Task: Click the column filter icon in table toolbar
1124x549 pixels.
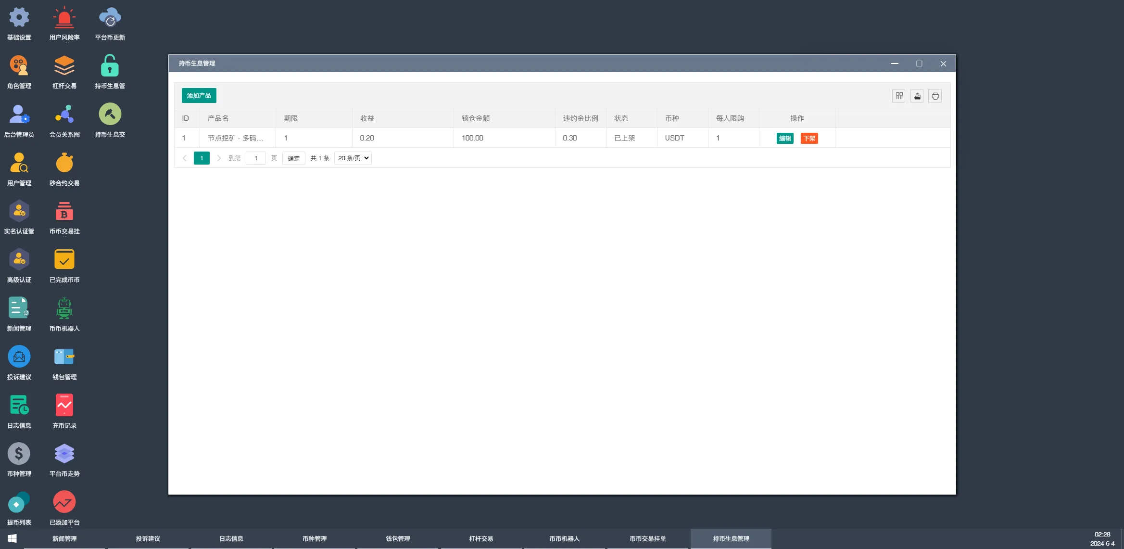Action: pyautogui.click(x=899, y=96)
